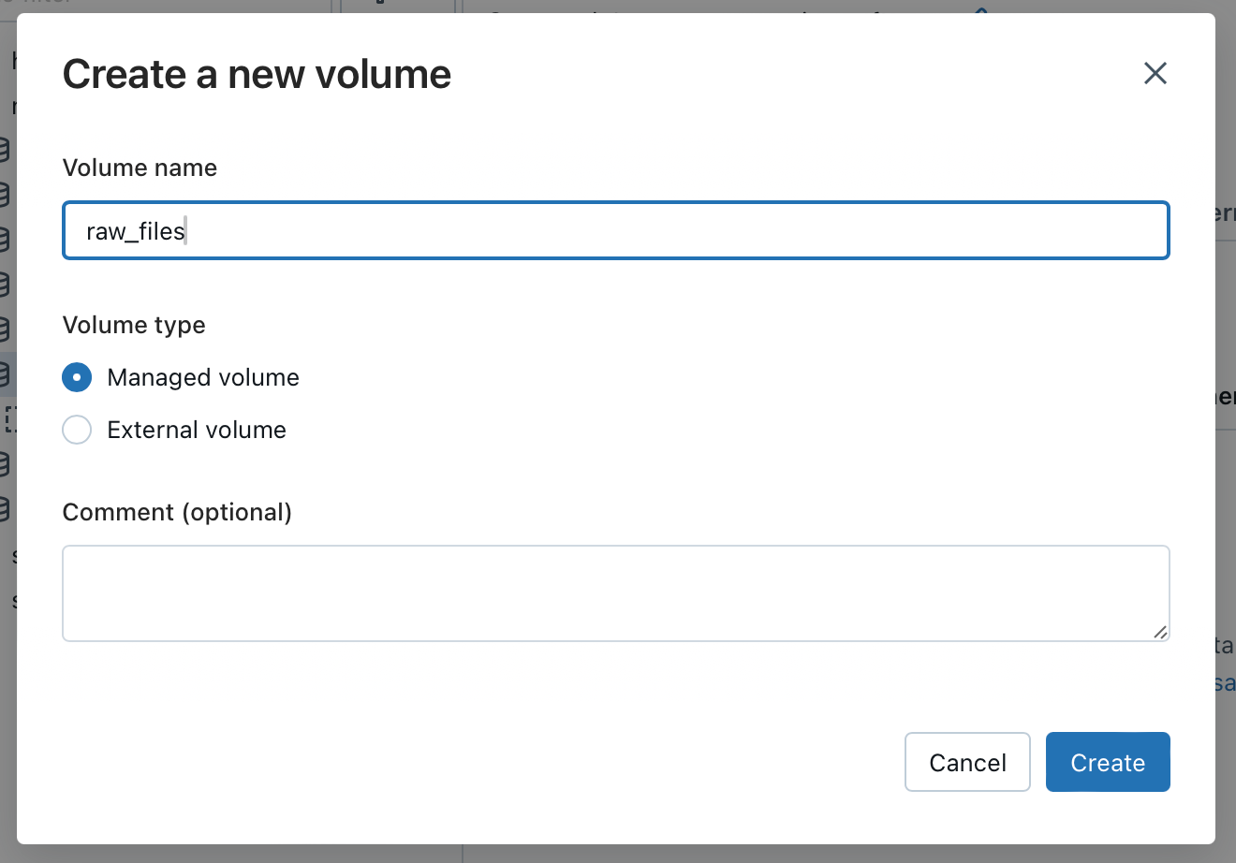Screen dimensions: 1236x863
Task: Click on the typed text "raw_files"
Action: tap(135, 231)
